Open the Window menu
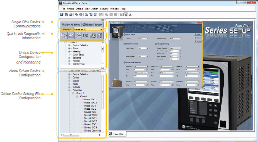 coord(114,9)
